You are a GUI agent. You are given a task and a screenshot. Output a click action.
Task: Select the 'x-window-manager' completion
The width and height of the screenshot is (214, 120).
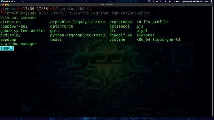(x=18, y=44)
